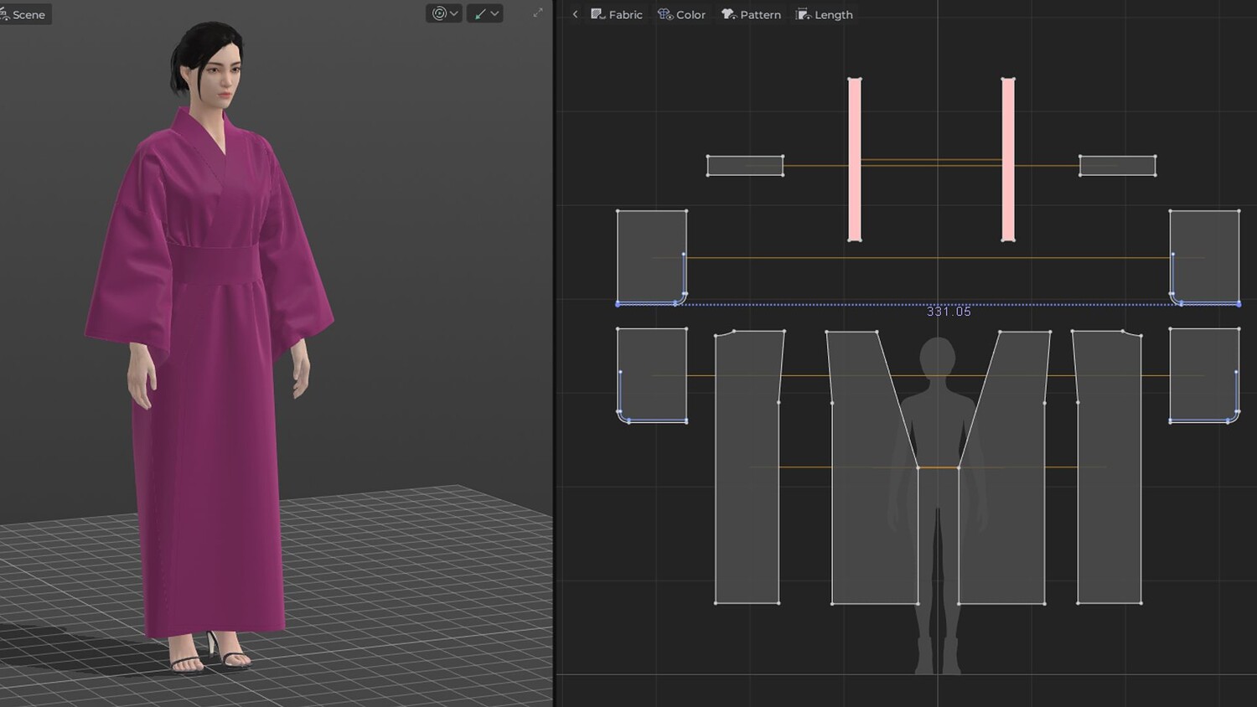Open the Pattern tab
1257x707 pixels.
pos(751,14)
